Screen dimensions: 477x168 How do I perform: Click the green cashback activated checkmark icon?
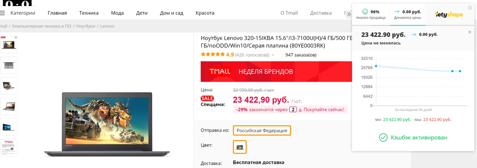[383, 137]
